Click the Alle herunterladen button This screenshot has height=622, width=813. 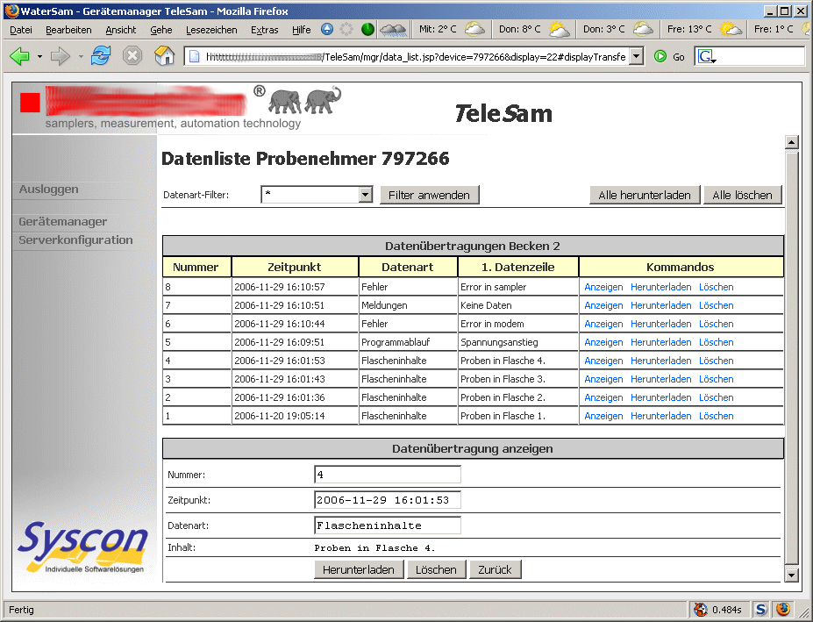click(645, 195)
